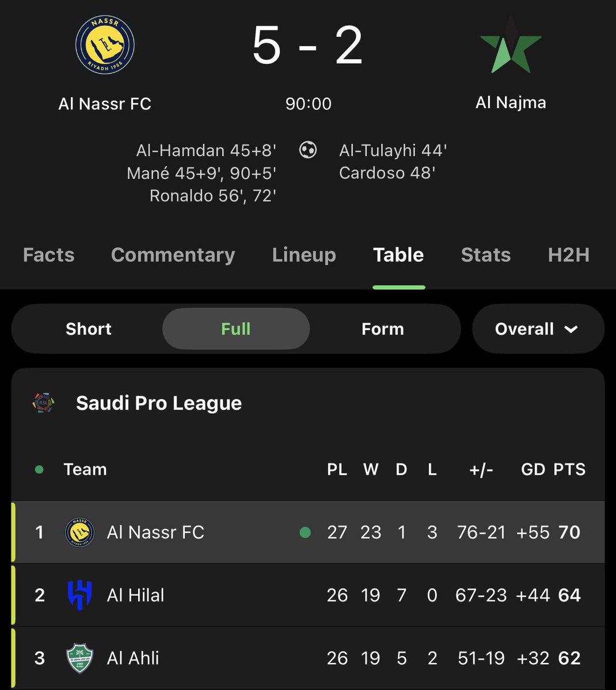616x690 pixels.
Task: Go to the Stats tab
Action: pos(485,255)
